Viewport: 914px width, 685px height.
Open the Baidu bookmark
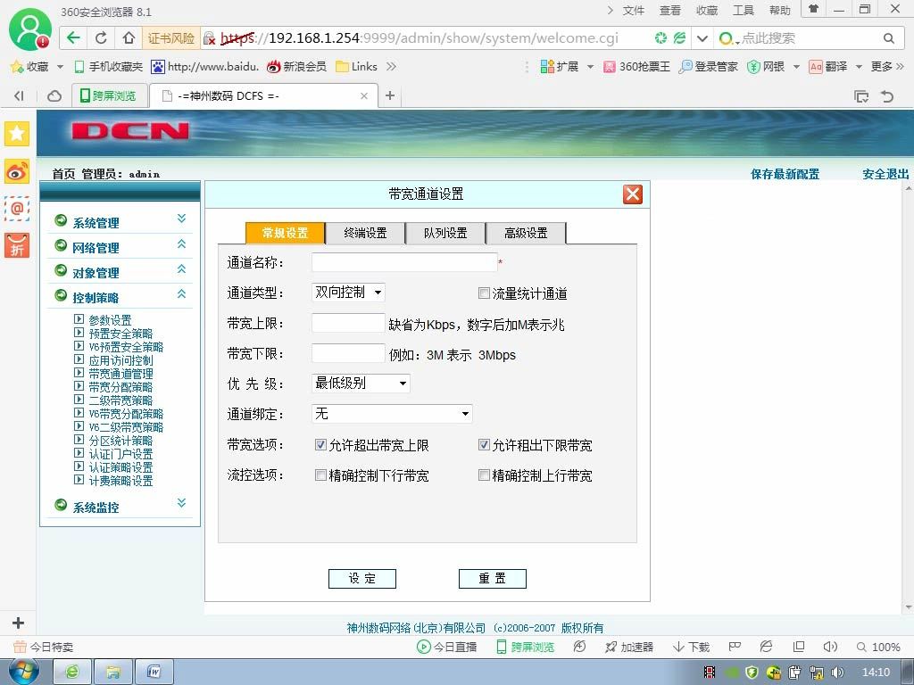(205, 66)
